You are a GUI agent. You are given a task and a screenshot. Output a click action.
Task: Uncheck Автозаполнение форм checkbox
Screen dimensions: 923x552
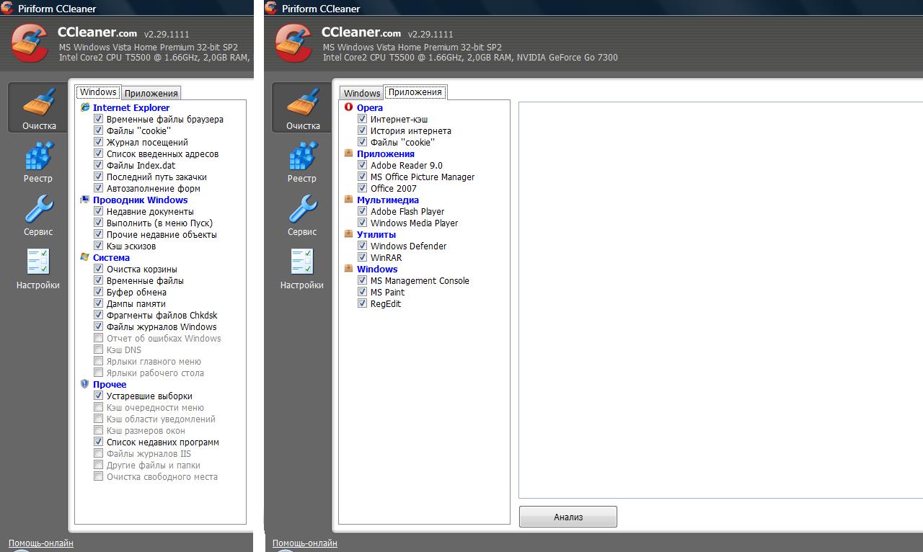pyautogui.click(x=99, y=188)
